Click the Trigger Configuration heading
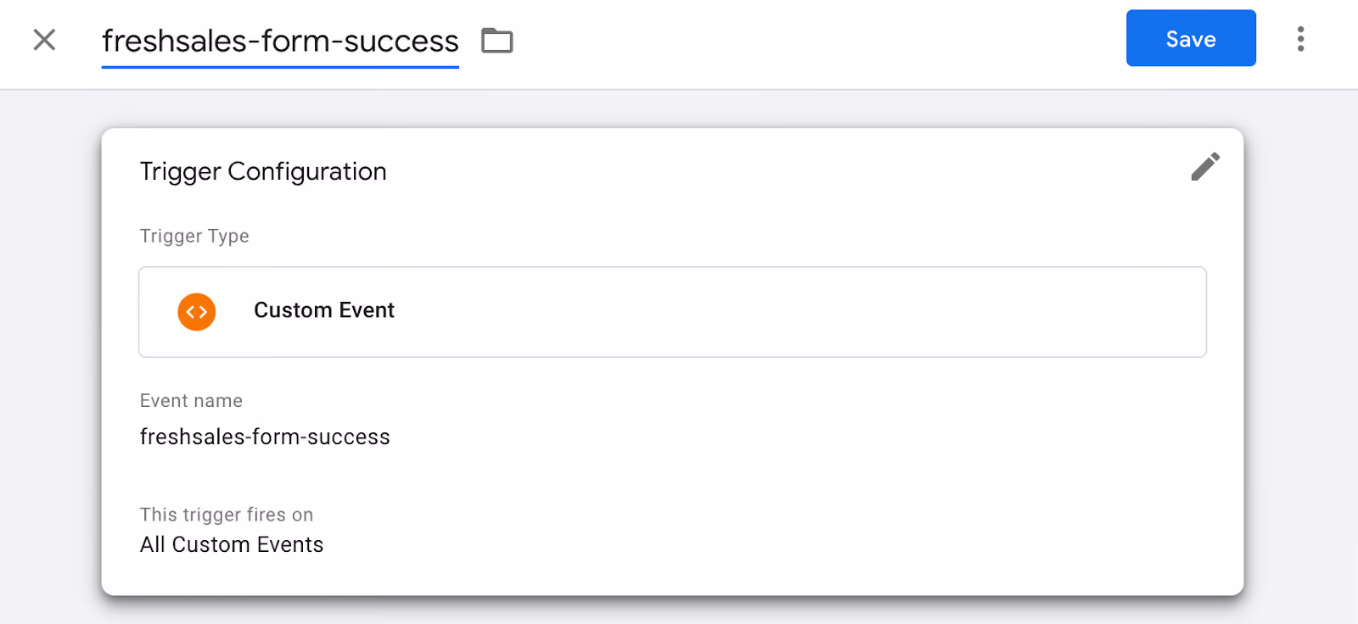 263,171
